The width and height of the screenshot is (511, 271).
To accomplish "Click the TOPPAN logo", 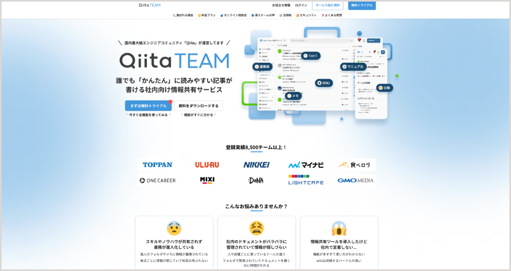I will tap(158, 165).
